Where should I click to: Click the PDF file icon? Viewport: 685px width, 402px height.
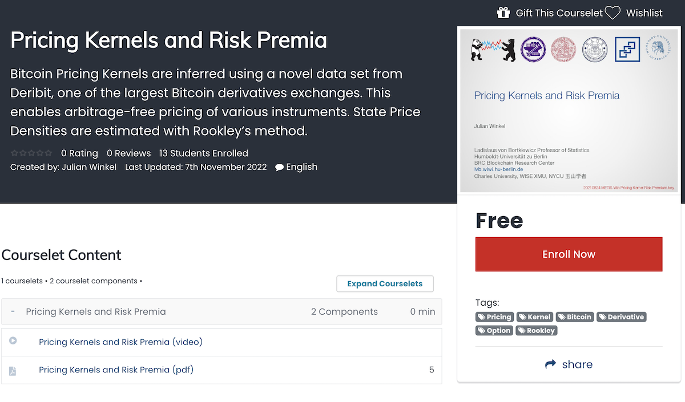click(x=13, y=371)
